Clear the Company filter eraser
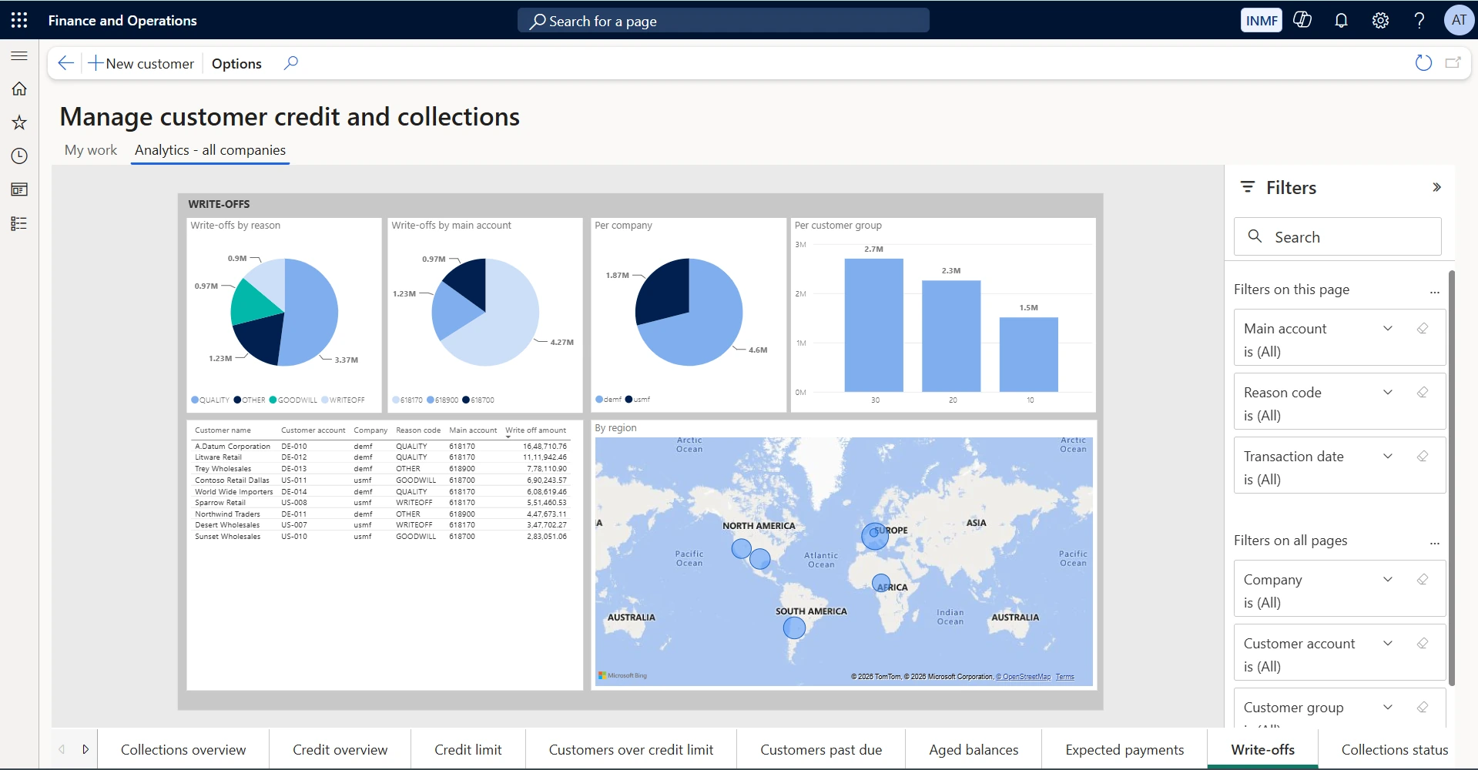 tap(1423, 580)
